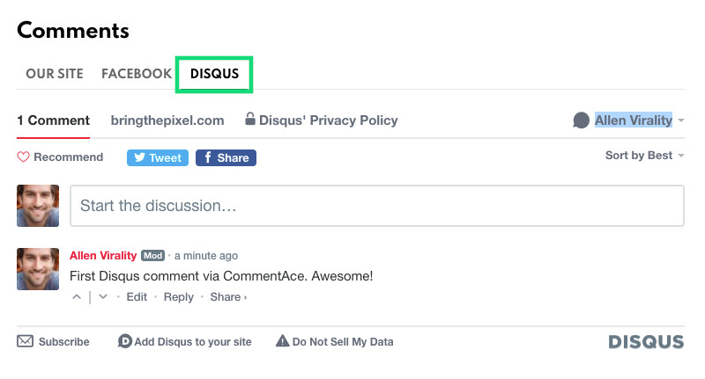The height and width of the screenshot is (379, 705).
Task: Upvote Allen Virality's comment
Action: (77, 297)
